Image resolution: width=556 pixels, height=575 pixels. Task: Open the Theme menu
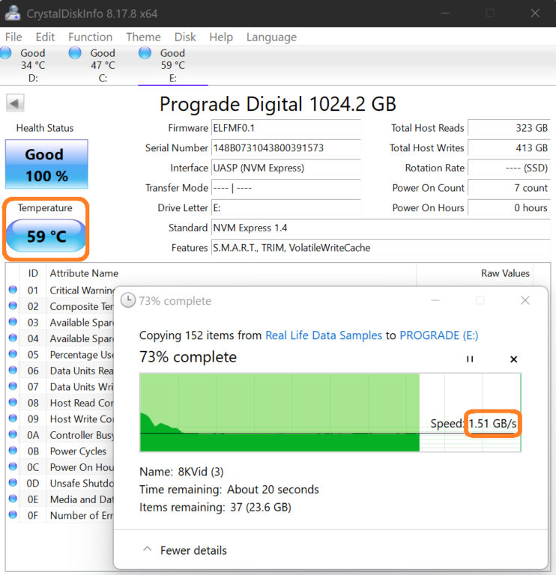(143, 37)
